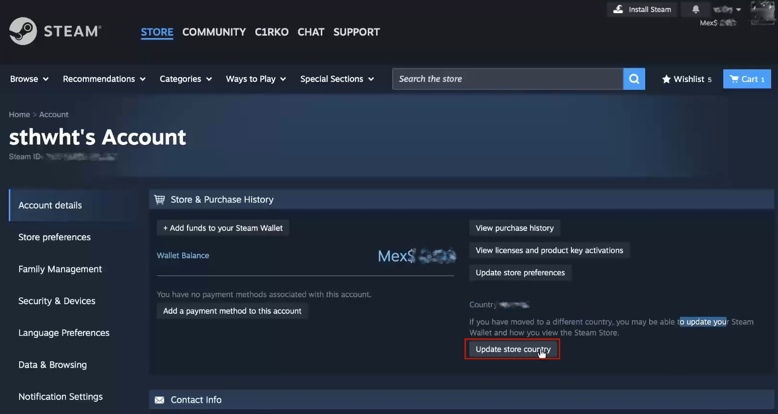Open the notifications bell
This screenshot has height=414, width=778.
[696, 9]
